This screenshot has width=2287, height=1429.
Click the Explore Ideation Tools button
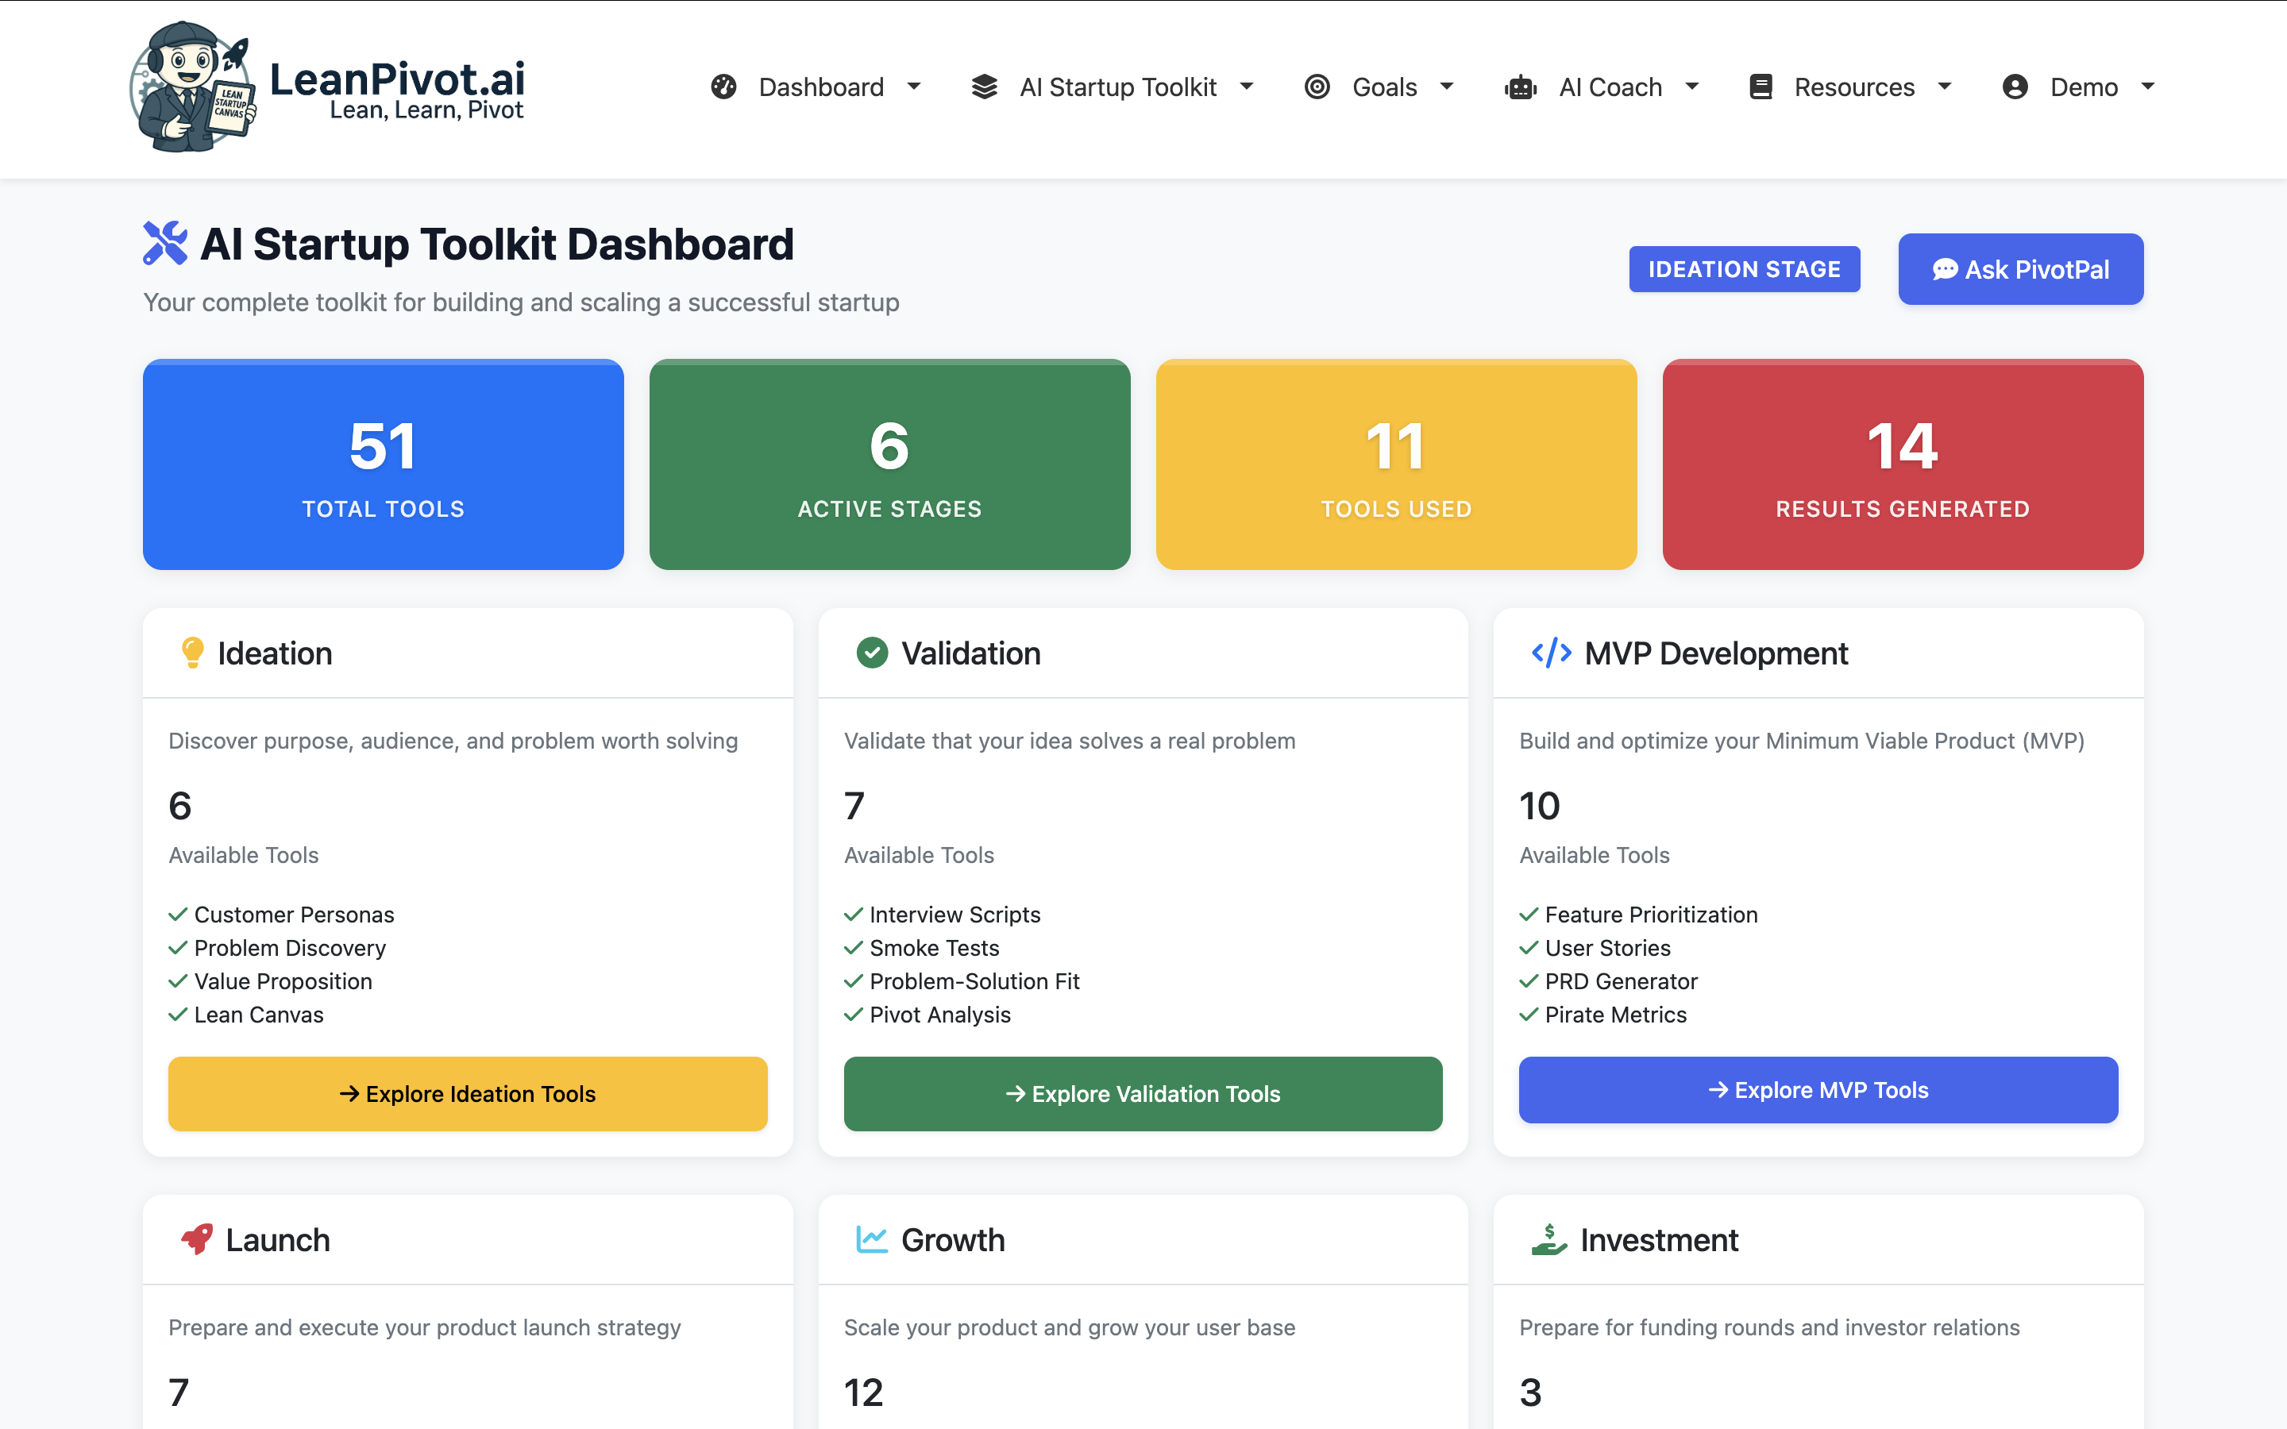pyautogui.click(x=468, y=1093)
